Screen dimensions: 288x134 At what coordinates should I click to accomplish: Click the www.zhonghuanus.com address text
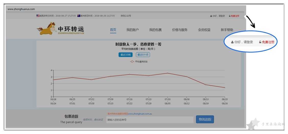tap(21, 9)
